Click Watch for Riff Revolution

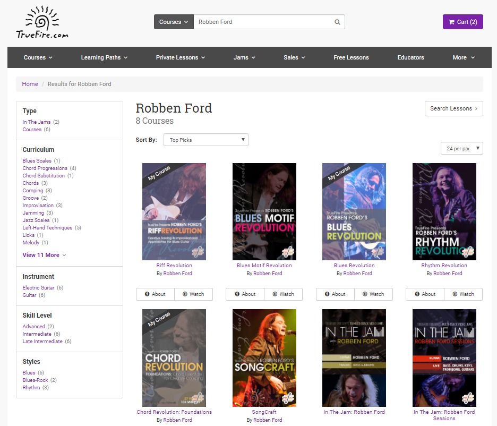193,294
